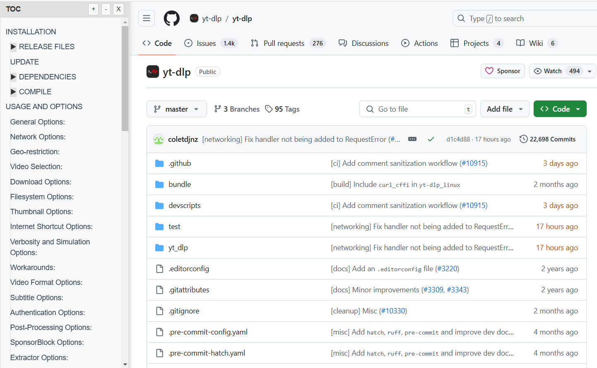This screenshot has height=368, width=597.
Task: View 3 Branches link
Action: (237, 109)
